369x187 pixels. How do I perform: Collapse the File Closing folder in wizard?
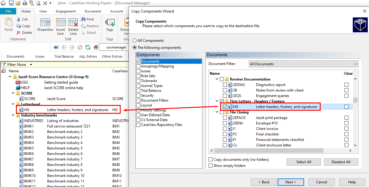click(217, 112)
